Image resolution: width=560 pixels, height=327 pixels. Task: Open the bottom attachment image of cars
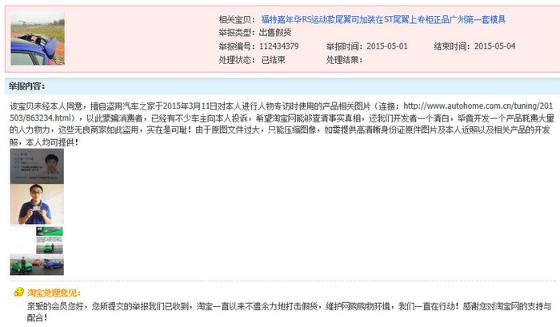pos(36,265)
